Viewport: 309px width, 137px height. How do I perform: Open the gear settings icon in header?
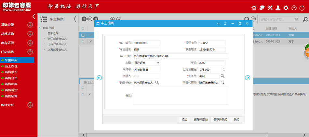click(x=286, y=8)
